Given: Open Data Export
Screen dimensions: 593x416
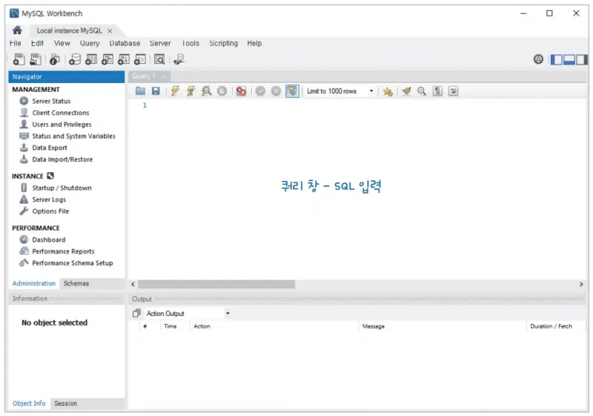Looking at the screenshot, I should [50, 148].
